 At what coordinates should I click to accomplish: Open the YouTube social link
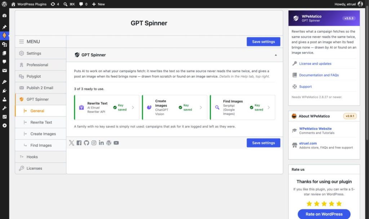(116, 143)
